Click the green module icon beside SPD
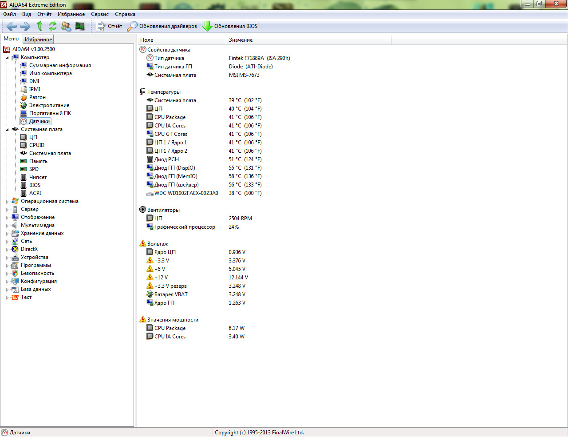The width and height of the screenshot is (568, 437). point(24,169)
